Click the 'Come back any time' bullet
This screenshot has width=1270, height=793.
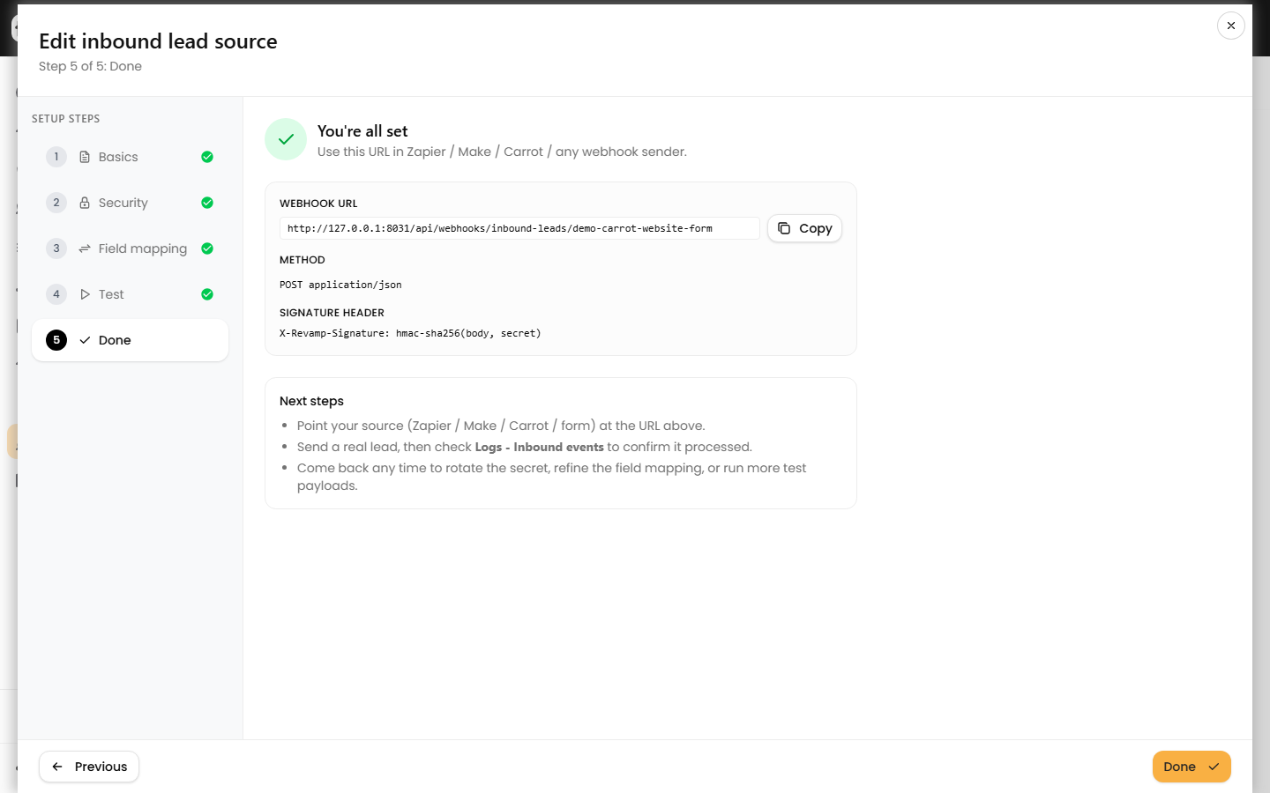click(551, 477)
